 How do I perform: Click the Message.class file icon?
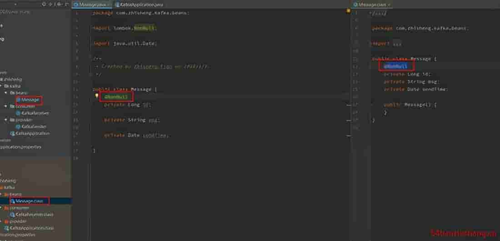pyautogui.click(x=13, y=201)
